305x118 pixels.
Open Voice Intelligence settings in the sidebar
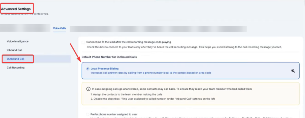(18, 41)
